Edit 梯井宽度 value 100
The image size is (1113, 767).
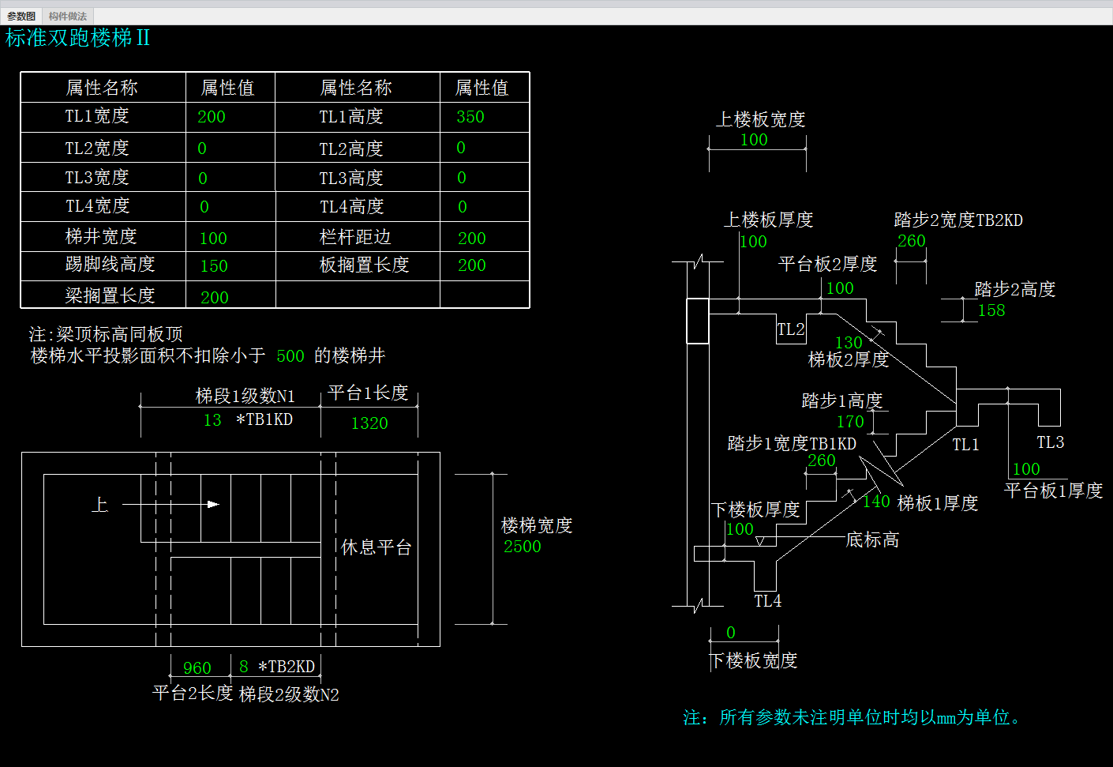point(213,239)
